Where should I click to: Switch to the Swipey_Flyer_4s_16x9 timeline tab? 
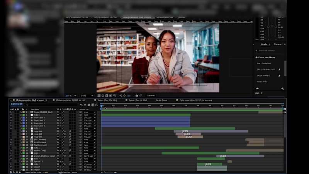pyautogui.click(x=138, y=100)
